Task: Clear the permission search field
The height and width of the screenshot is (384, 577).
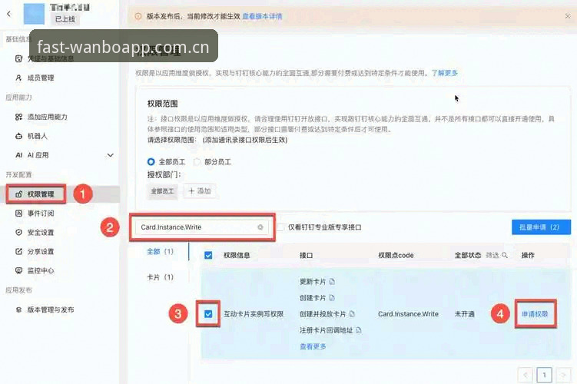Action: pyautogui.click(x=260, y=227)
